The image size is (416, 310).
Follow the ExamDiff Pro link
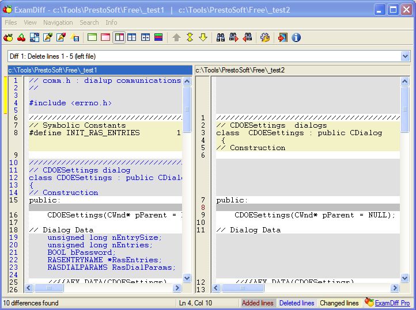pyautogui.click(x=392, y=303)
